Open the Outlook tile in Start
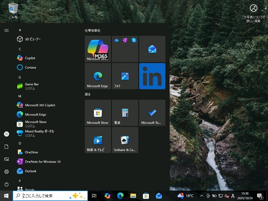268x201 pixels. (152, 49)
